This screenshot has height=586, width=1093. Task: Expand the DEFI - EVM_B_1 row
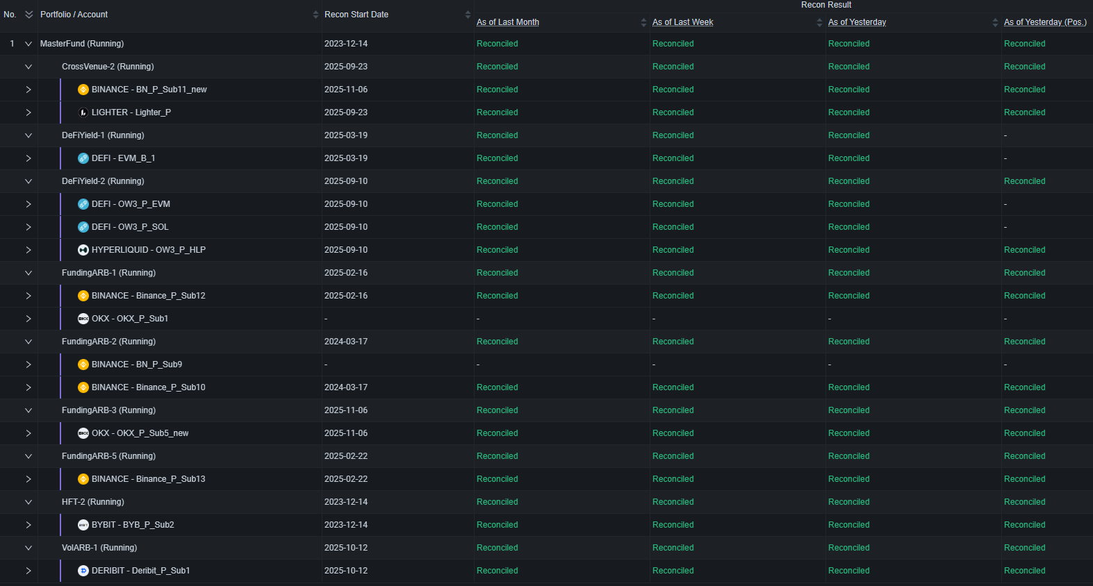(28, 158)
